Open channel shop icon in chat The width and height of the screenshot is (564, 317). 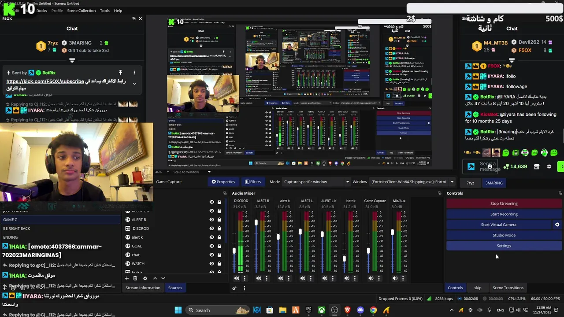(x=536, y=166)
